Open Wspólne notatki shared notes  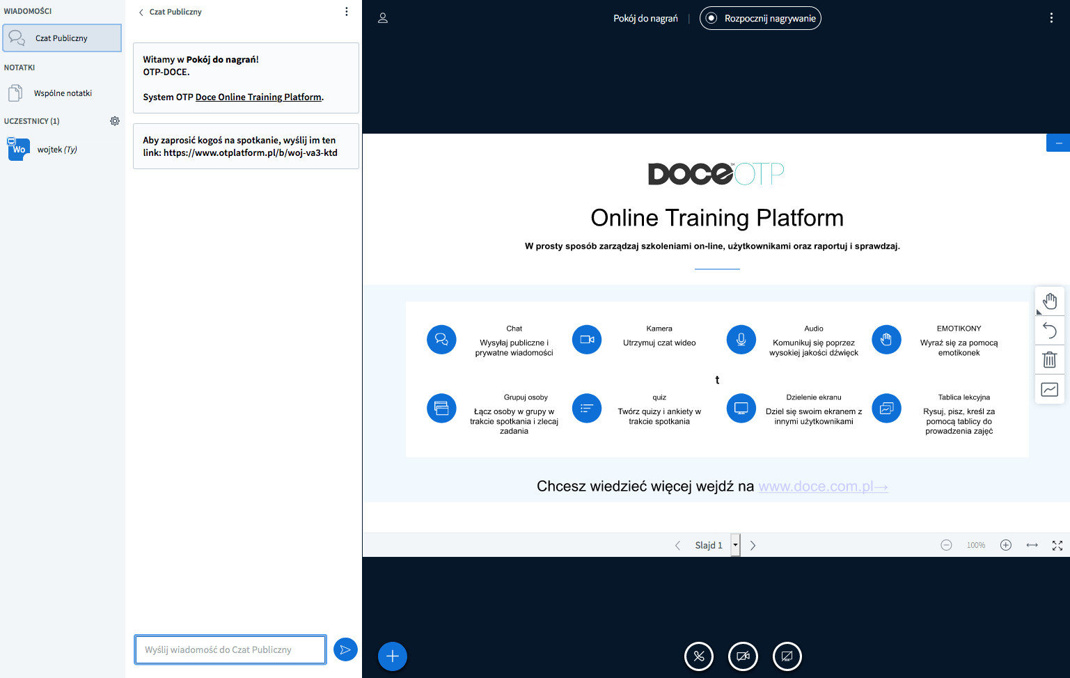63,93
